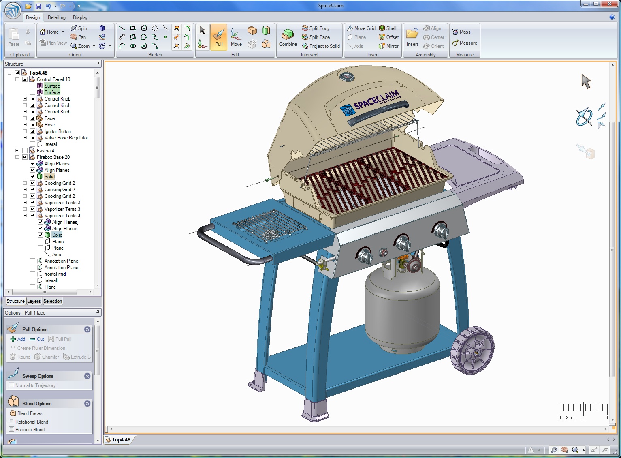The image size is (621, 458).
Task: Activate the Mirror tool
Action: point(388,46)
